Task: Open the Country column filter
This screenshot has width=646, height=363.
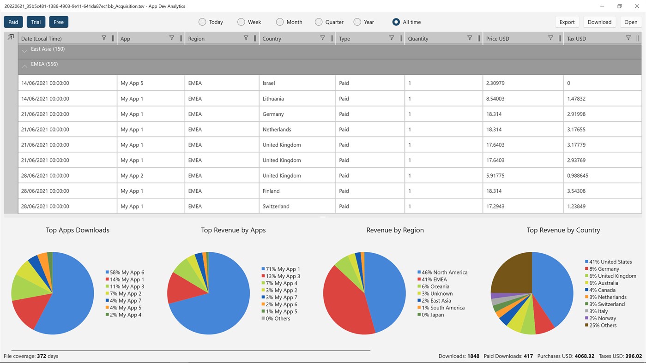Action: pos(323,38)
